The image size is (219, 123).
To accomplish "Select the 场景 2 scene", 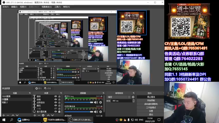I will 16,102.
